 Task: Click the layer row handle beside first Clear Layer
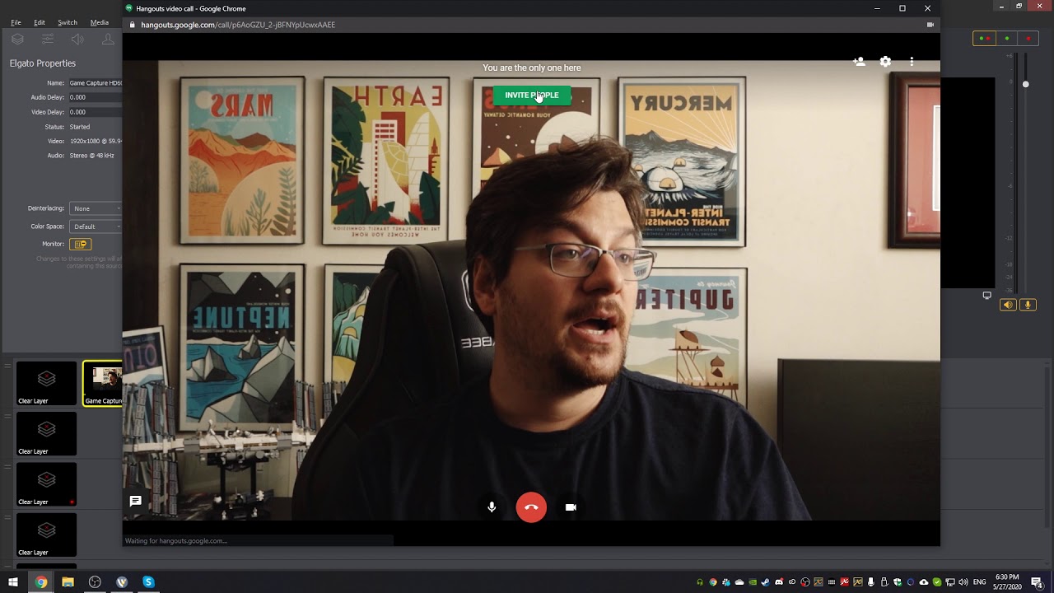(7, 366)
